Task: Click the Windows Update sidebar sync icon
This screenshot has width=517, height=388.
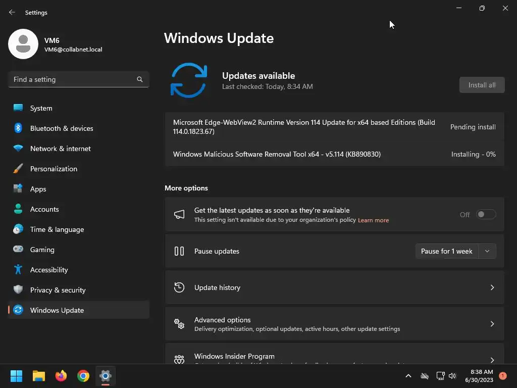Action: coord(18,310)
